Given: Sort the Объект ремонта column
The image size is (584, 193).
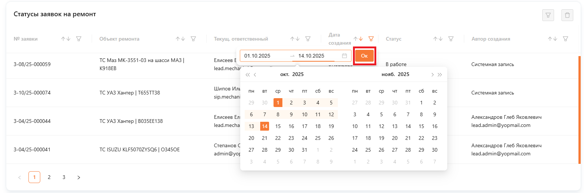Looking at the screenshot, I should point(180,39).
